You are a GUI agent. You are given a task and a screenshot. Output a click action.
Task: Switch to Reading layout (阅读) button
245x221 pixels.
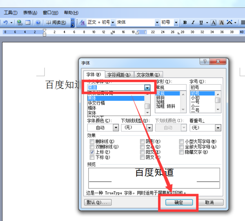(56, 22)
